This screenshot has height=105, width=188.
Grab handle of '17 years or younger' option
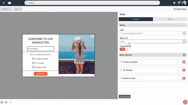click(x=121, y=62)
